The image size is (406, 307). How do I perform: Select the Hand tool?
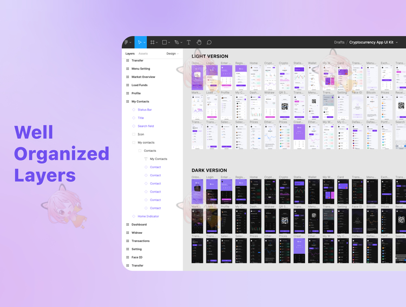pos(199,42)
